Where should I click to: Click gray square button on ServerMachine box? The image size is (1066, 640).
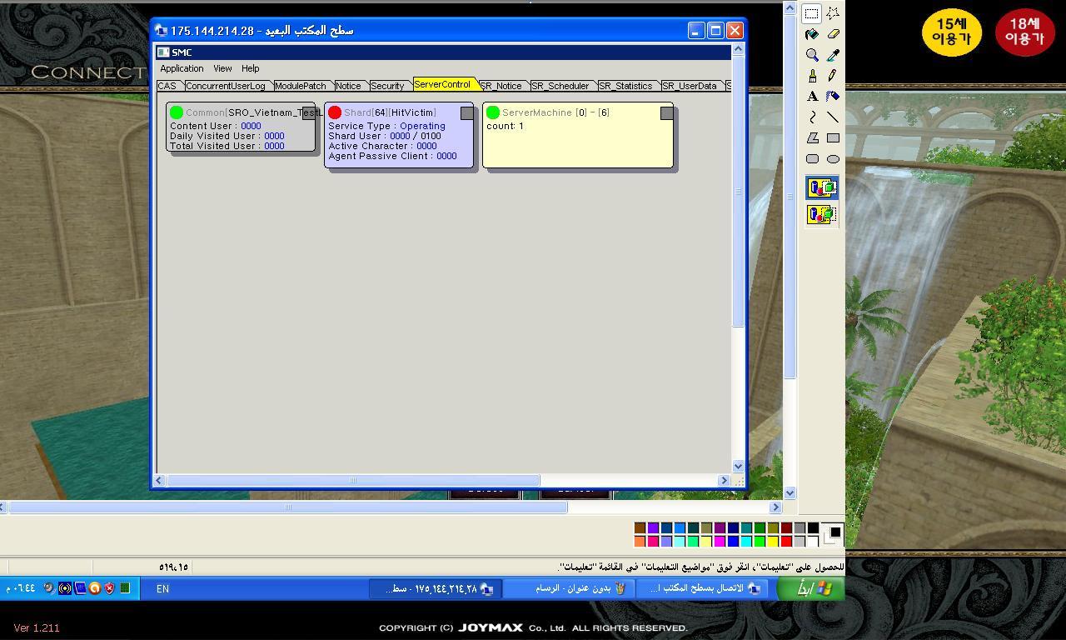coord(667,112)
